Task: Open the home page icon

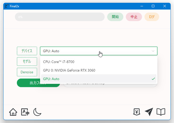Action: 13,112
